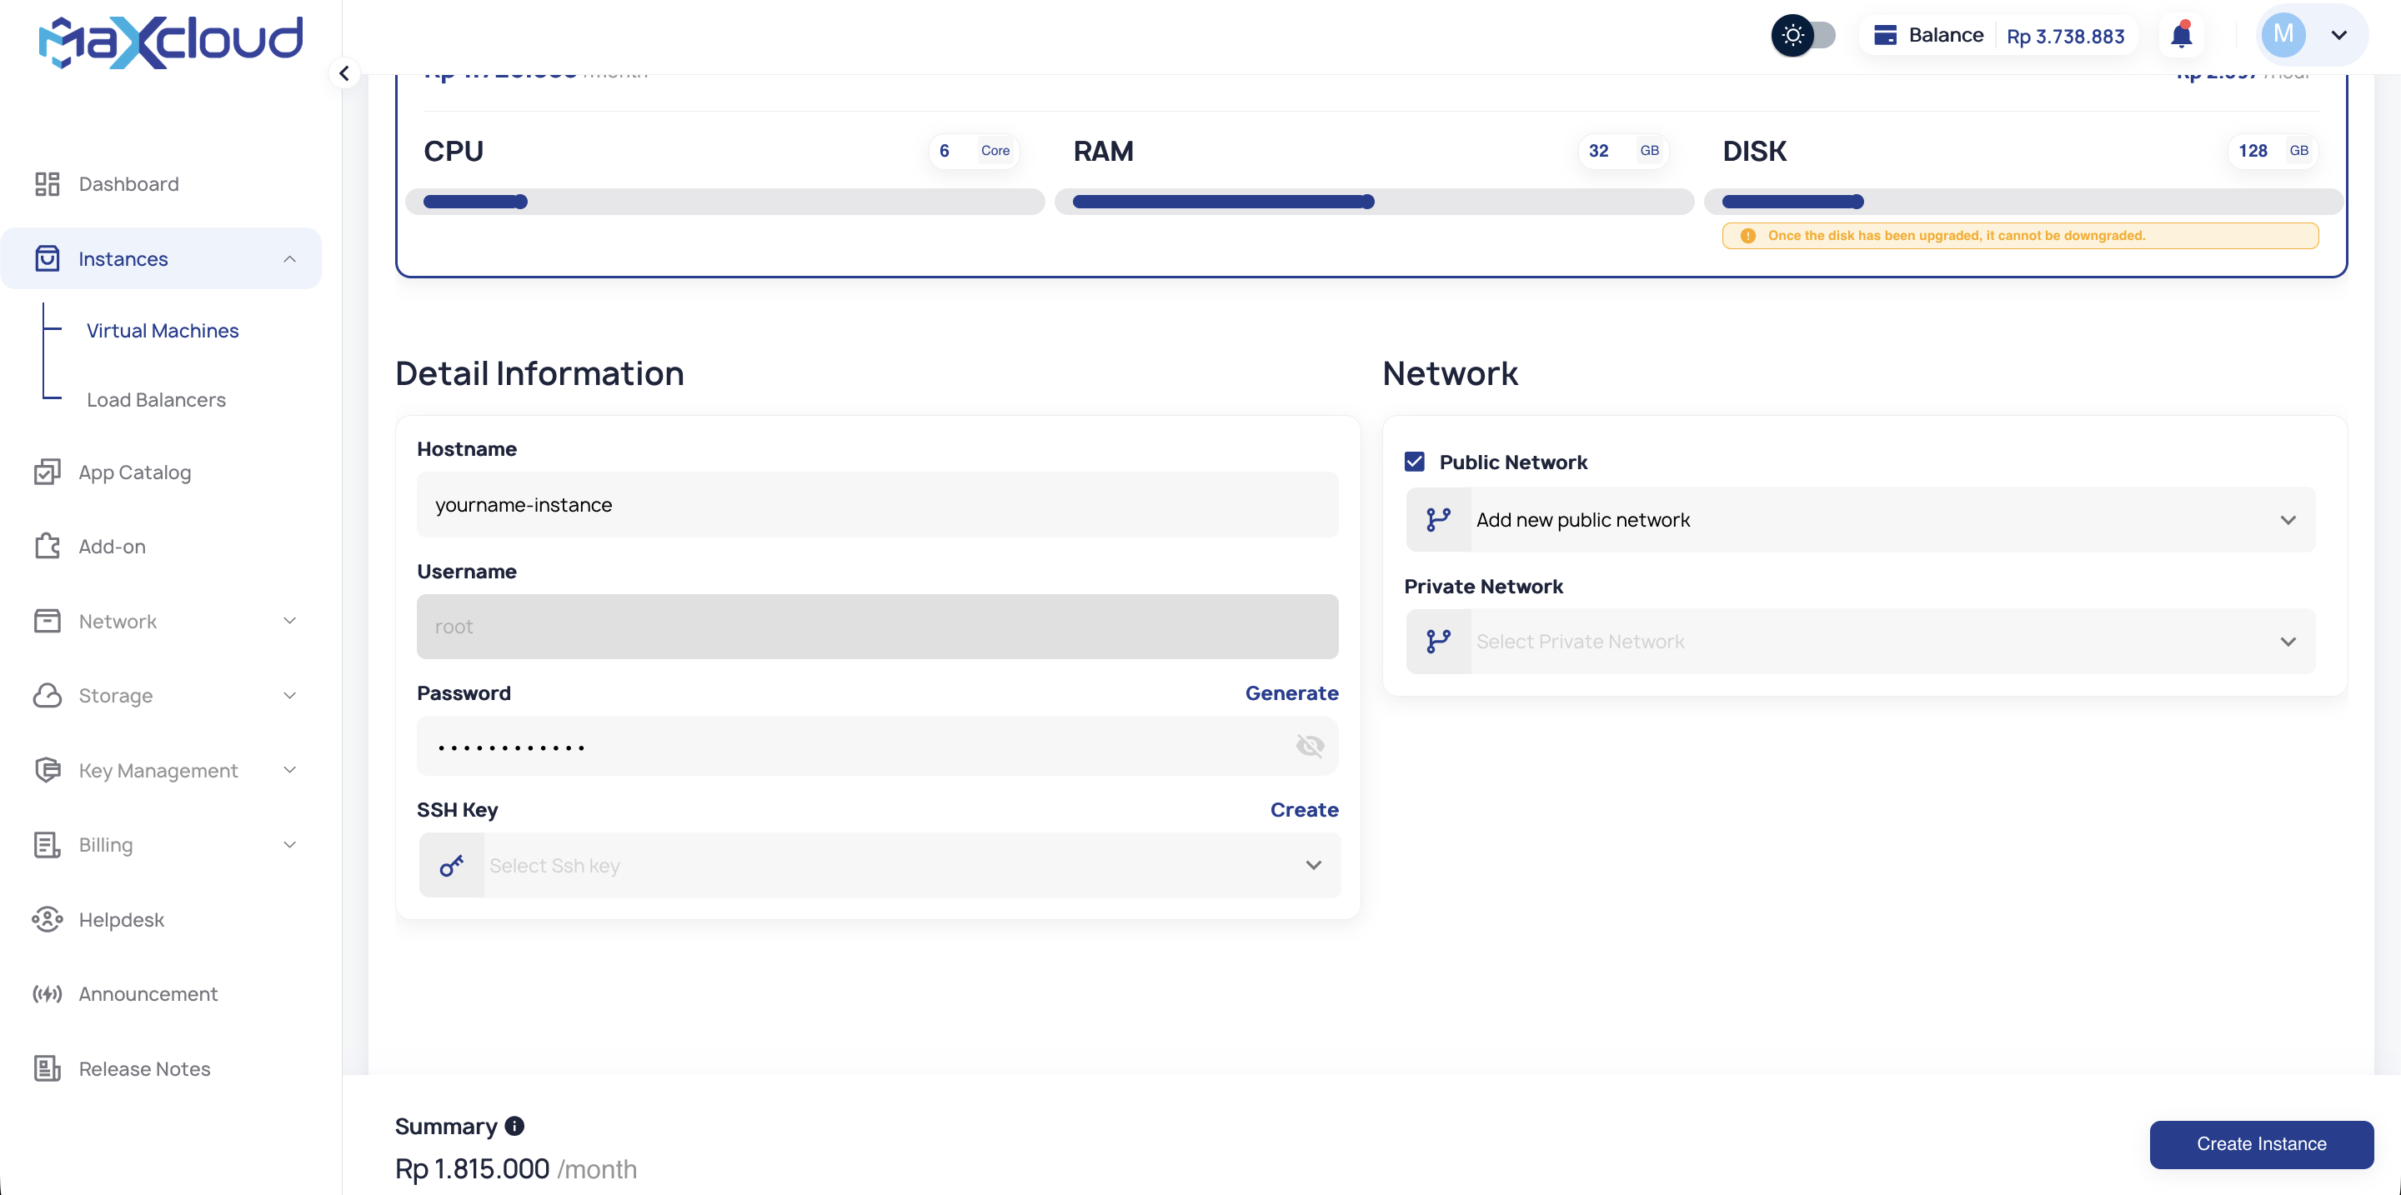Click the Add-on puzzle icon
Viewport: 2401px width, 1195px height.
coord(47,546)
